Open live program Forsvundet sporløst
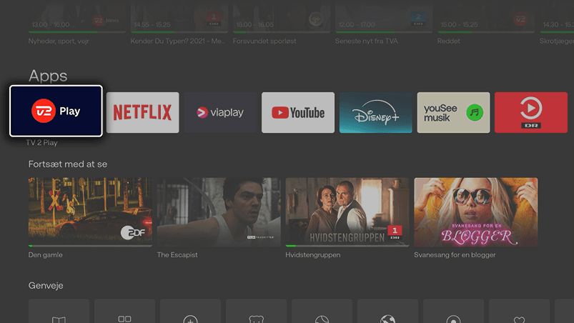This screenshot has height=323, width=574. coord(281,23)
